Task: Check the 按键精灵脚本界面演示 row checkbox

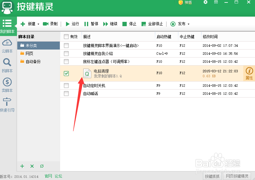Action: coord(66,46)
